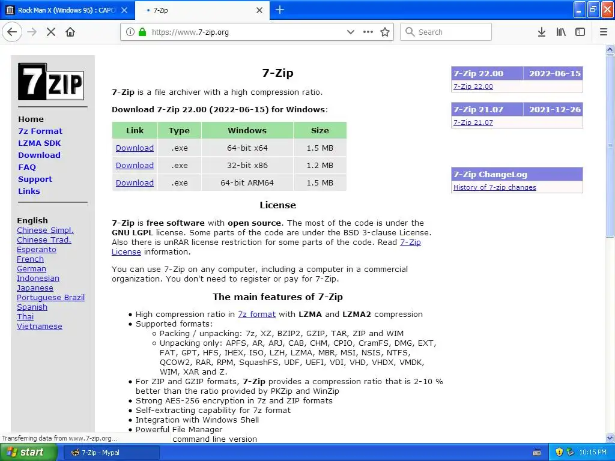This screenshot has width=615, height=461.
Task: Open the browser home page
Action: click(x=70, y=32)
